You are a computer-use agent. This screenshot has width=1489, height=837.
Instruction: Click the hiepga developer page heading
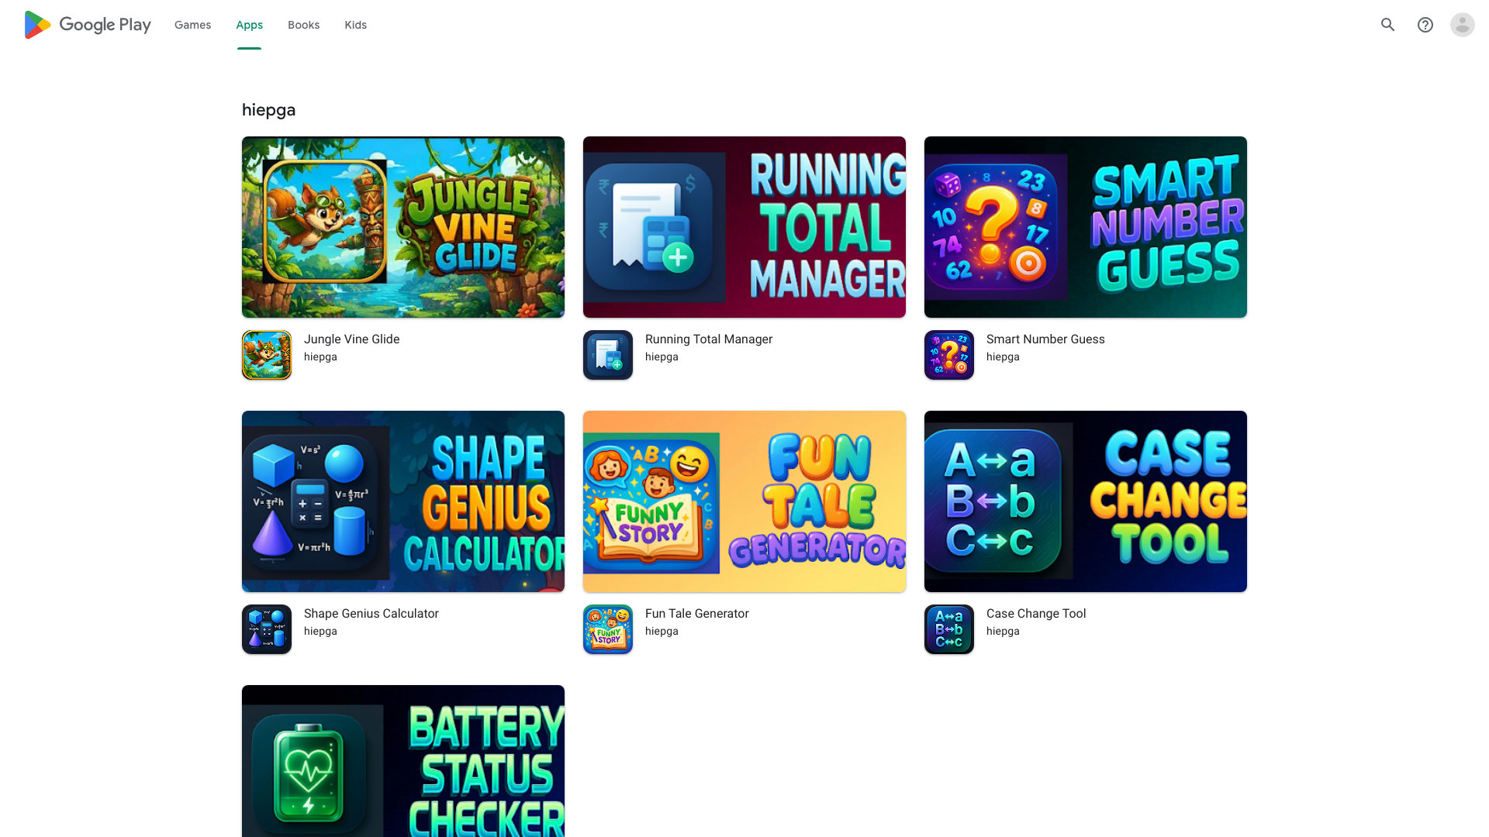pyautogui.click(x=269, y=110)
